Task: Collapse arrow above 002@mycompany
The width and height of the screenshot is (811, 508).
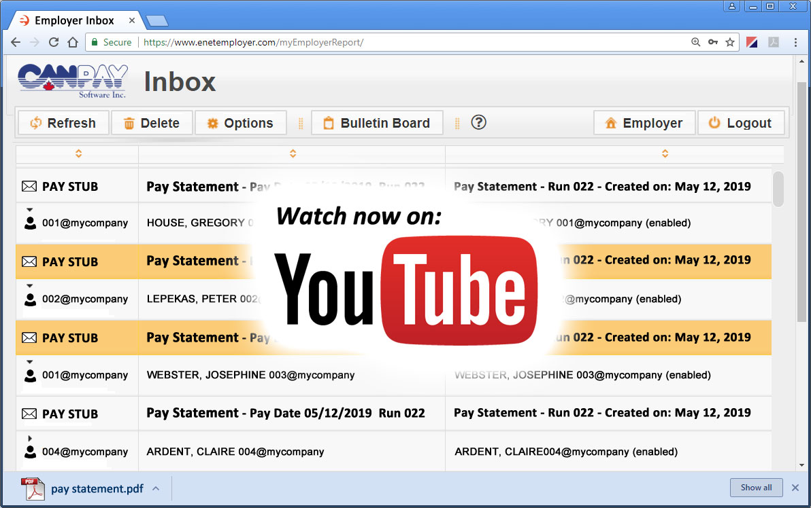Action: pyautogui.click(x=30, y=285)
